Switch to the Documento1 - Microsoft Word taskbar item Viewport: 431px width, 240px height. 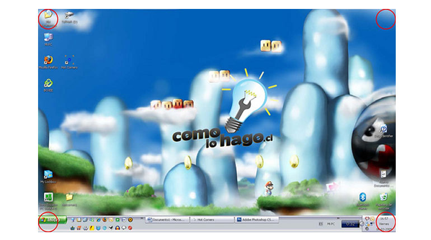point(167,220)
